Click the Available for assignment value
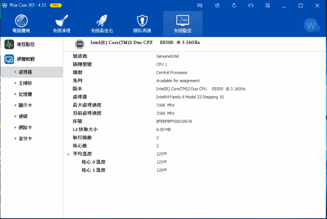 coord(178,81)
